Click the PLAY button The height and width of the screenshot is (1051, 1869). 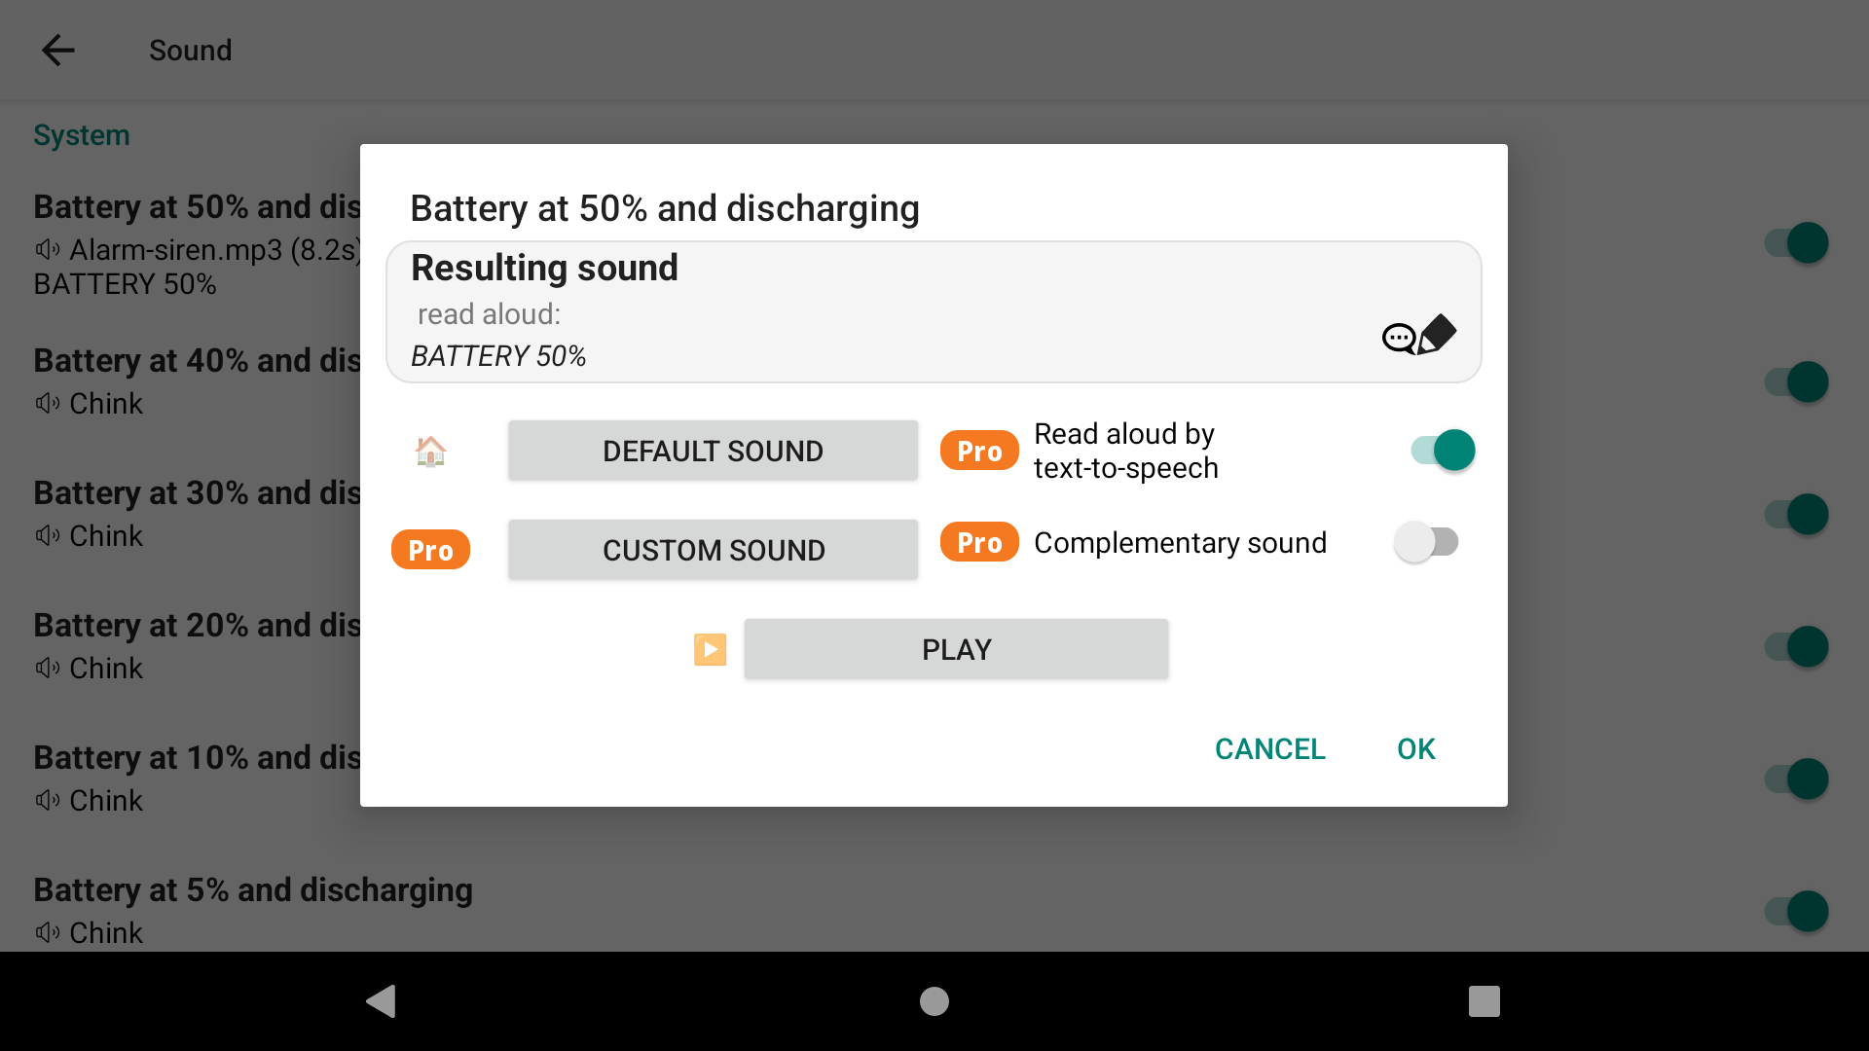pos(956,649)
